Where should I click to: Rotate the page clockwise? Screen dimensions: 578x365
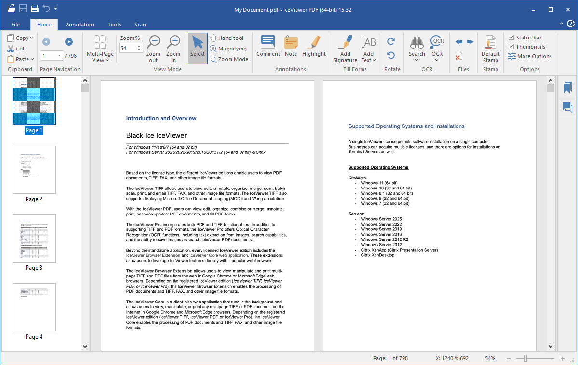click(x=391, y=41)
